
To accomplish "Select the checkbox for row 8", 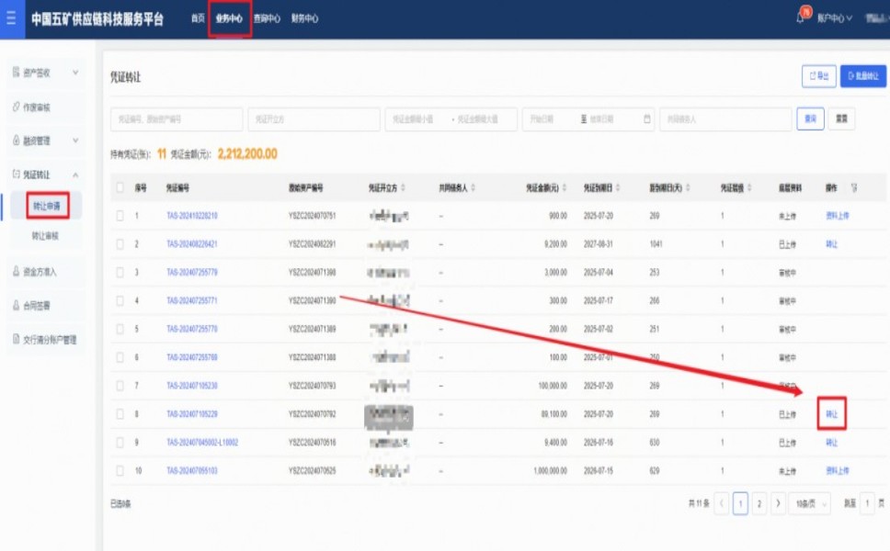I will click(x=120, y=414).
